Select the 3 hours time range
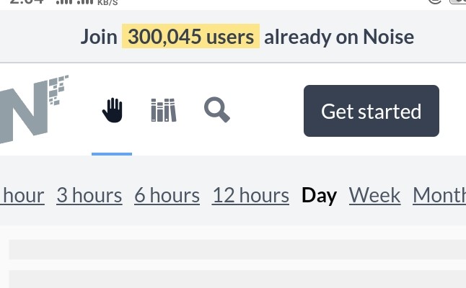 pyautogui.click(x=89, y=195)
